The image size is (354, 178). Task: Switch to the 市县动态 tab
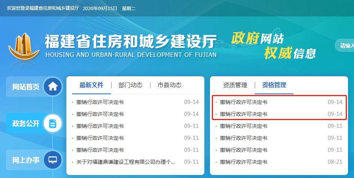pyautogui.click(x=169, y=85)
